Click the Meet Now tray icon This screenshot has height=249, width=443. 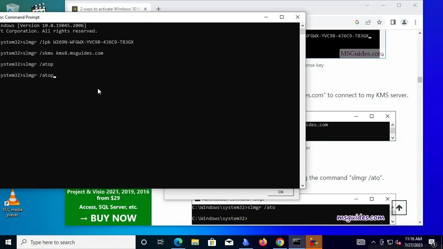click(382, 242)
